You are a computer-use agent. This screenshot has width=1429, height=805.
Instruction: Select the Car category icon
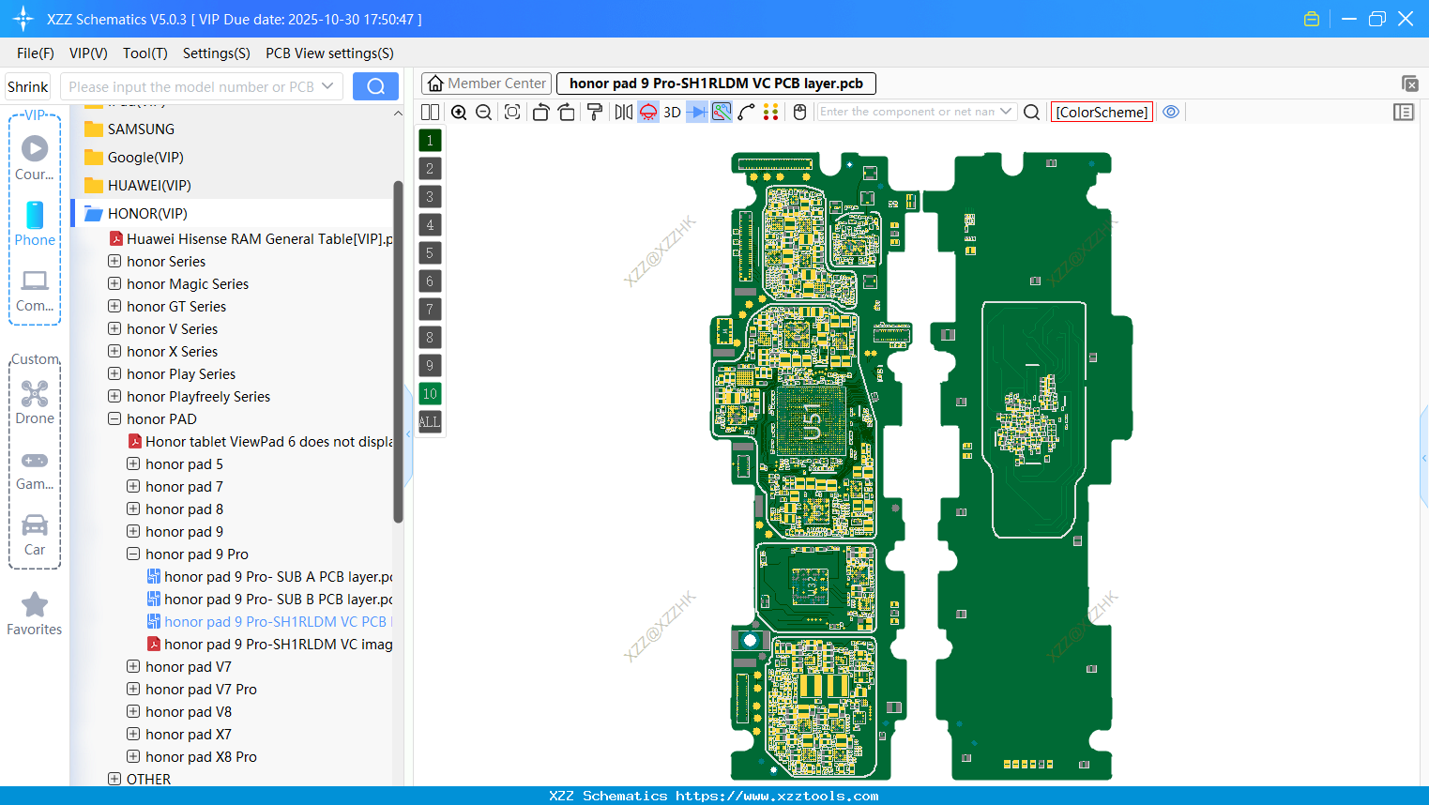pos(35,535)
